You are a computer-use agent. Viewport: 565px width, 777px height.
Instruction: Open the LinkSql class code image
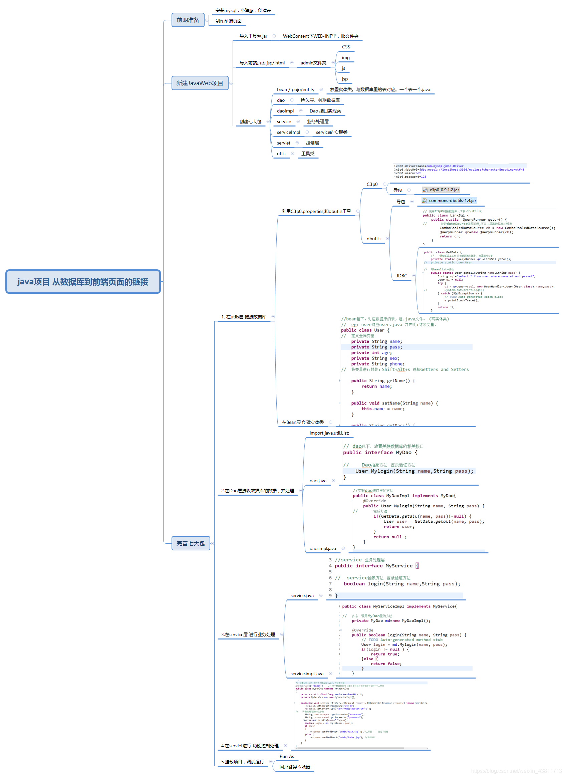pos(489,227)
